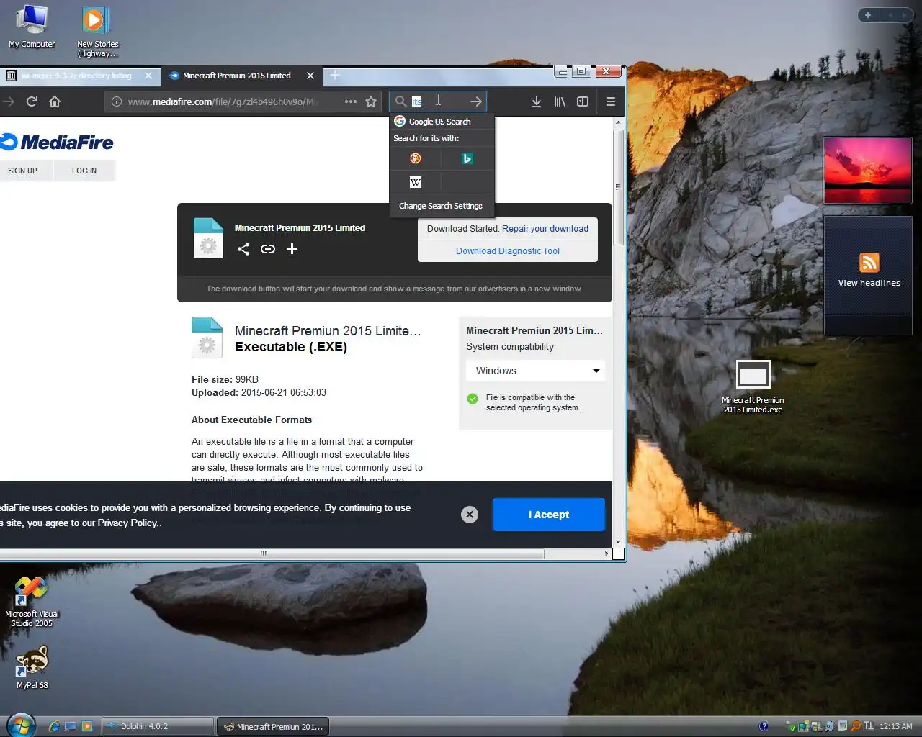Click the sidebar add gadget plus
This screenshot has width=922, height=737.
868,15
